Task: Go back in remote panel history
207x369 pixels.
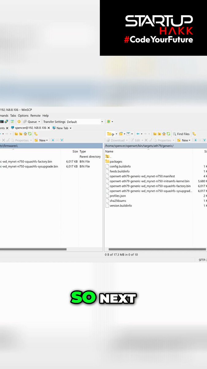Action: tap(138, 134)
